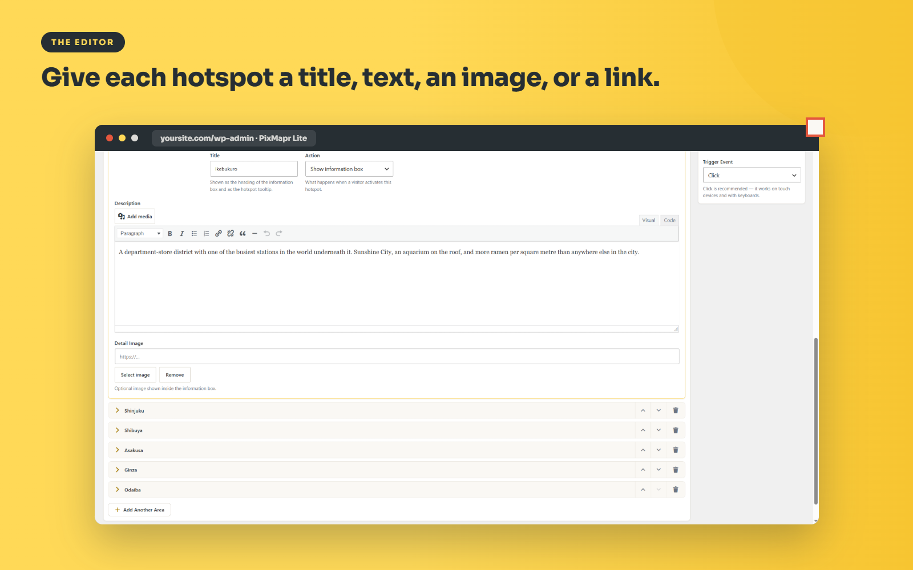The height and width of the screenshot is (570, 913).
Task: Move Shibuya area up
Action: click(643, 430)
